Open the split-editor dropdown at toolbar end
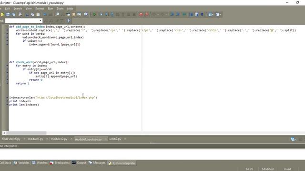Image resolution: width=305 pixels, height=171 pixels. coord(218,15)
